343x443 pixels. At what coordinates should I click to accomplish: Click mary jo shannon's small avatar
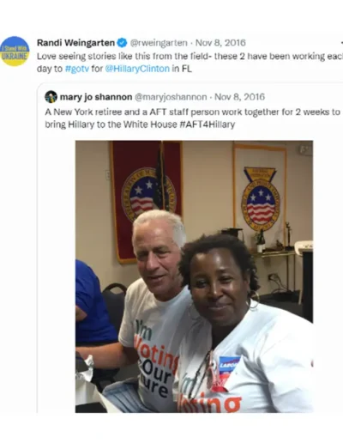click(x=51, y=97)
